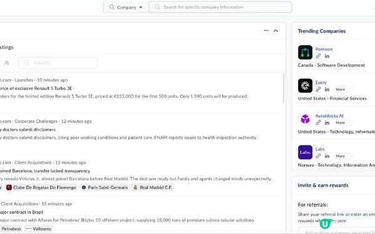Click the Canada · Software Development text
This screenshot has height=234, width=375.
331,65
